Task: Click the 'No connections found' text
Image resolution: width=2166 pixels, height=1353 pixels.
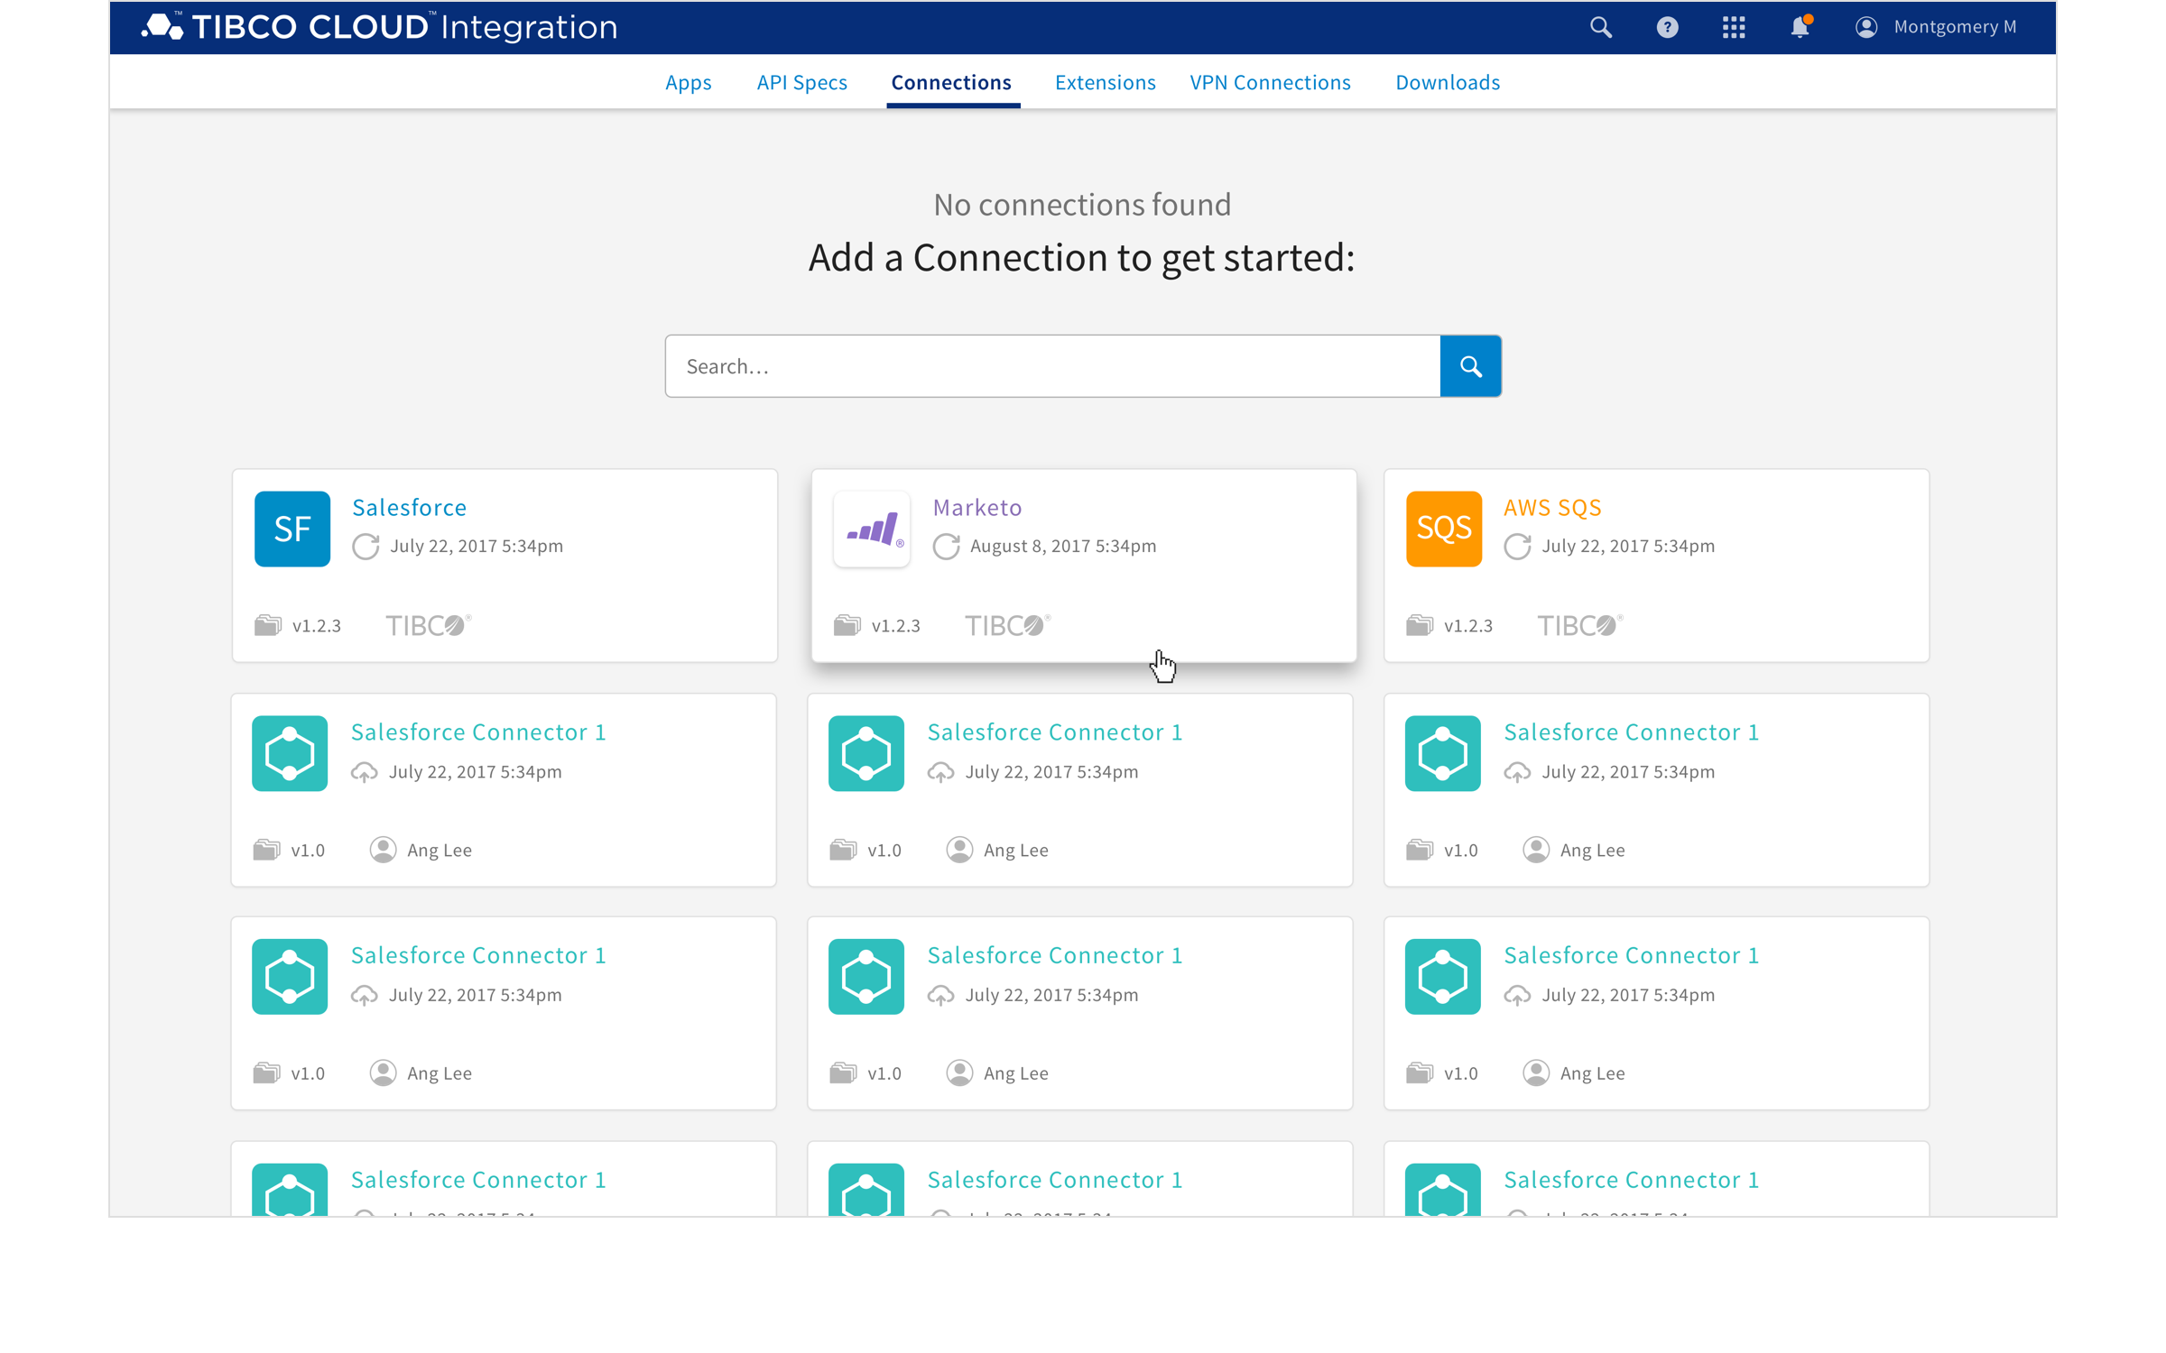Action: pyautogui.click(x=1082, y=205)
